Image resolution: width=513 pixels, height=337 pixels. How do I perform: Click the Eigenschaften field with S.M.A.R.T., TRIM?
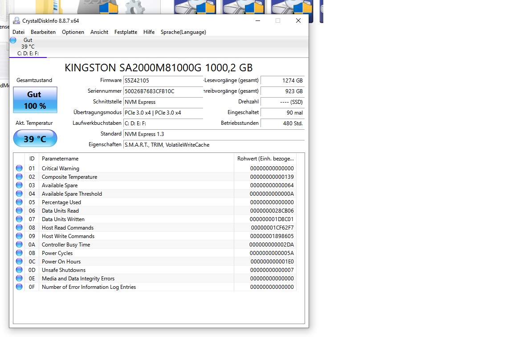(214, 145)
